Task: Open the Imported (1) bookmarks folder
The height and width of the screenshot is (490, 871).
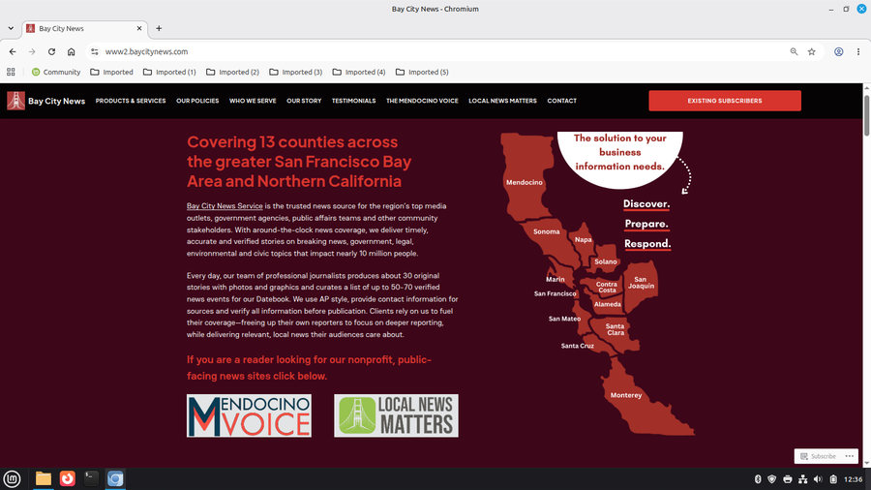Action: (169, 72)
